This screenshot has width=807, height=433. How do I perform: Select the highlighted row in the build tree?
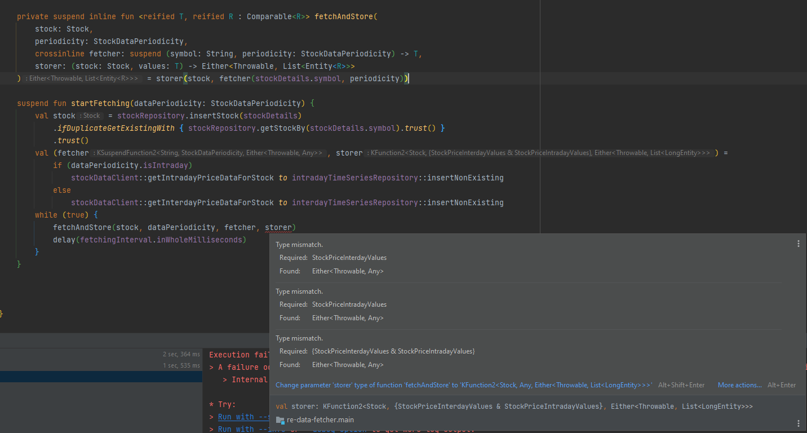click(x=101, y=377)
